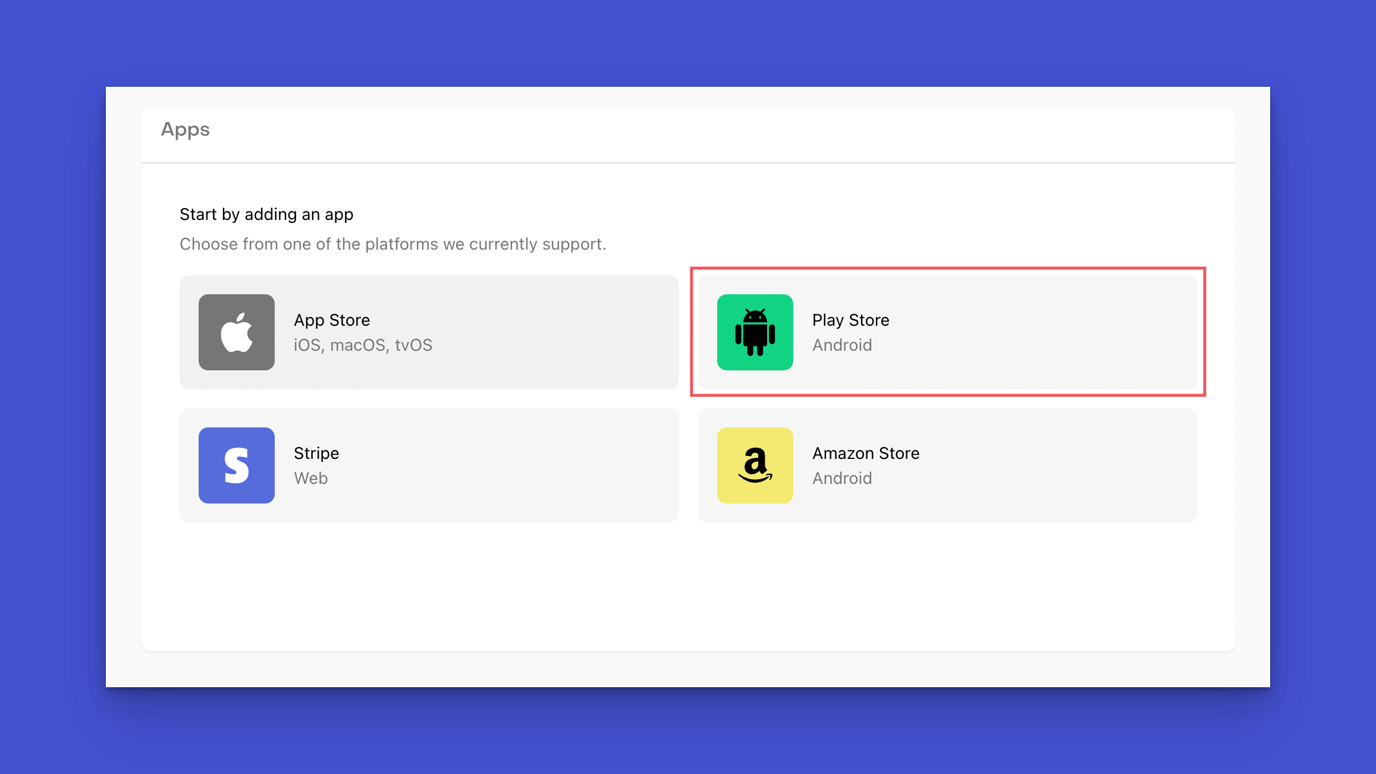1376x774 pixels.
Task: Click the Android subtitle under Play Store
Action: point(843,345)
